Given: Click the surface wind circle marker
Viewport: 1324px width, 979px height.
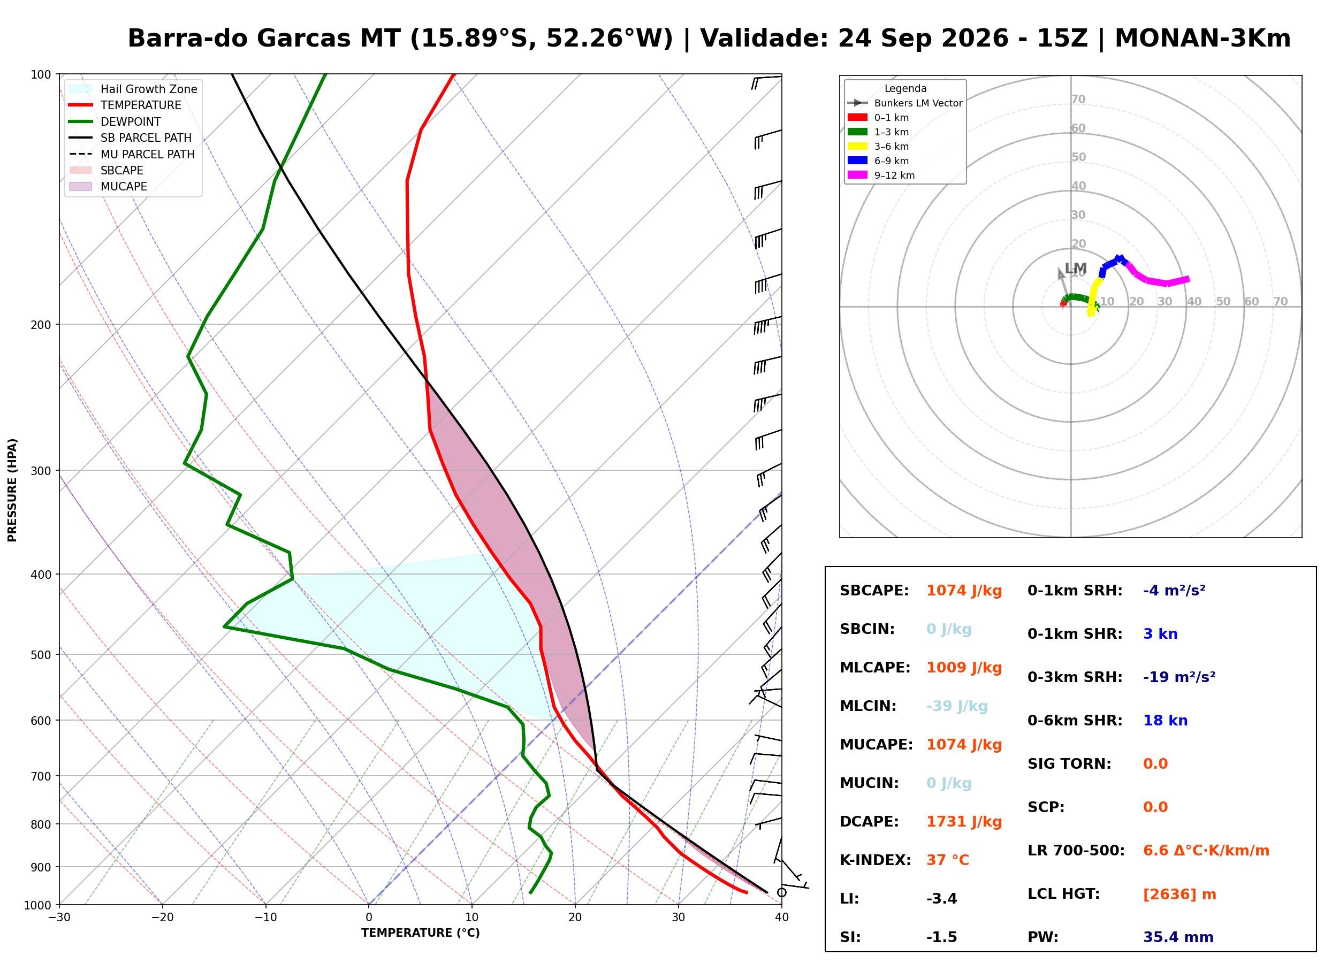Looking at the screenshot, I should (x=782, y=892).
